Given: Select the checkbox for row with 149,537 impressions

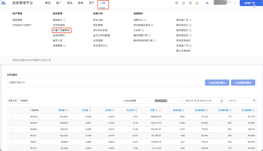Looking at the screenshot, I should pyautogui.click(x=11, y=129).
